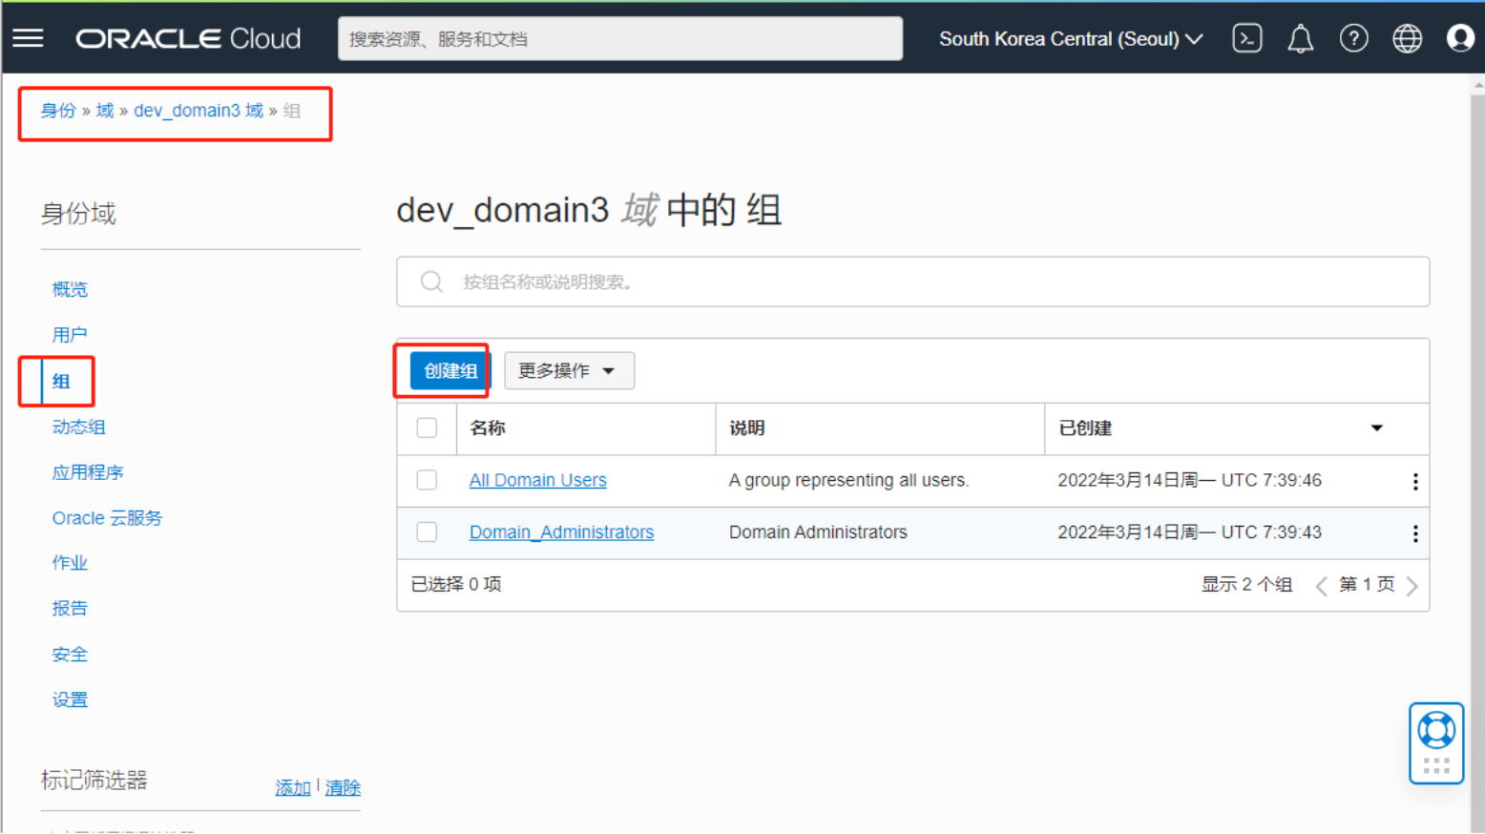The height and width of the screenshot is (834, 1485).
Task: Open 动态组 in the sidebar
Action: (x=79, y=427)
